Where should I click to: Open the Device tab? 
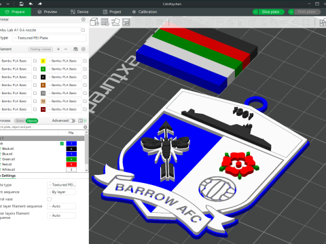79,12
